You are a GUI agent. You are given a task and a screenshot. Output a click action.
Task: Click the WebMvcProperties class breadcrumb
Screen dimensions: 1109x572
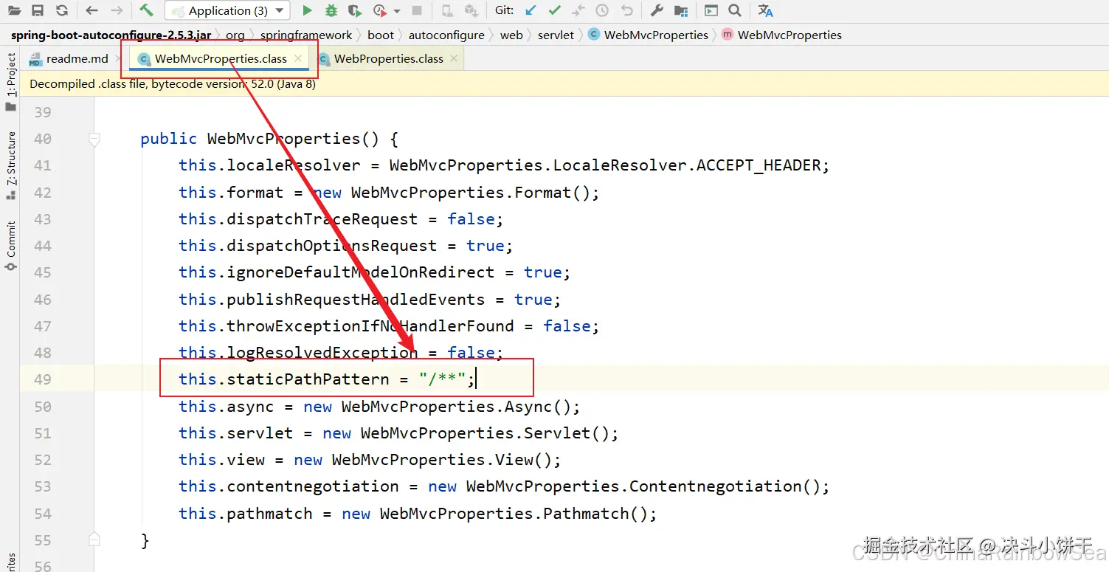tap(648, 35)
